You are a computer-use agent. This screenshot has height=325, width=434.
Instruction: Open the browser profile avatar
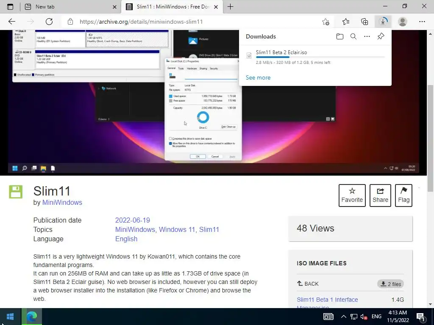point(403,22)
